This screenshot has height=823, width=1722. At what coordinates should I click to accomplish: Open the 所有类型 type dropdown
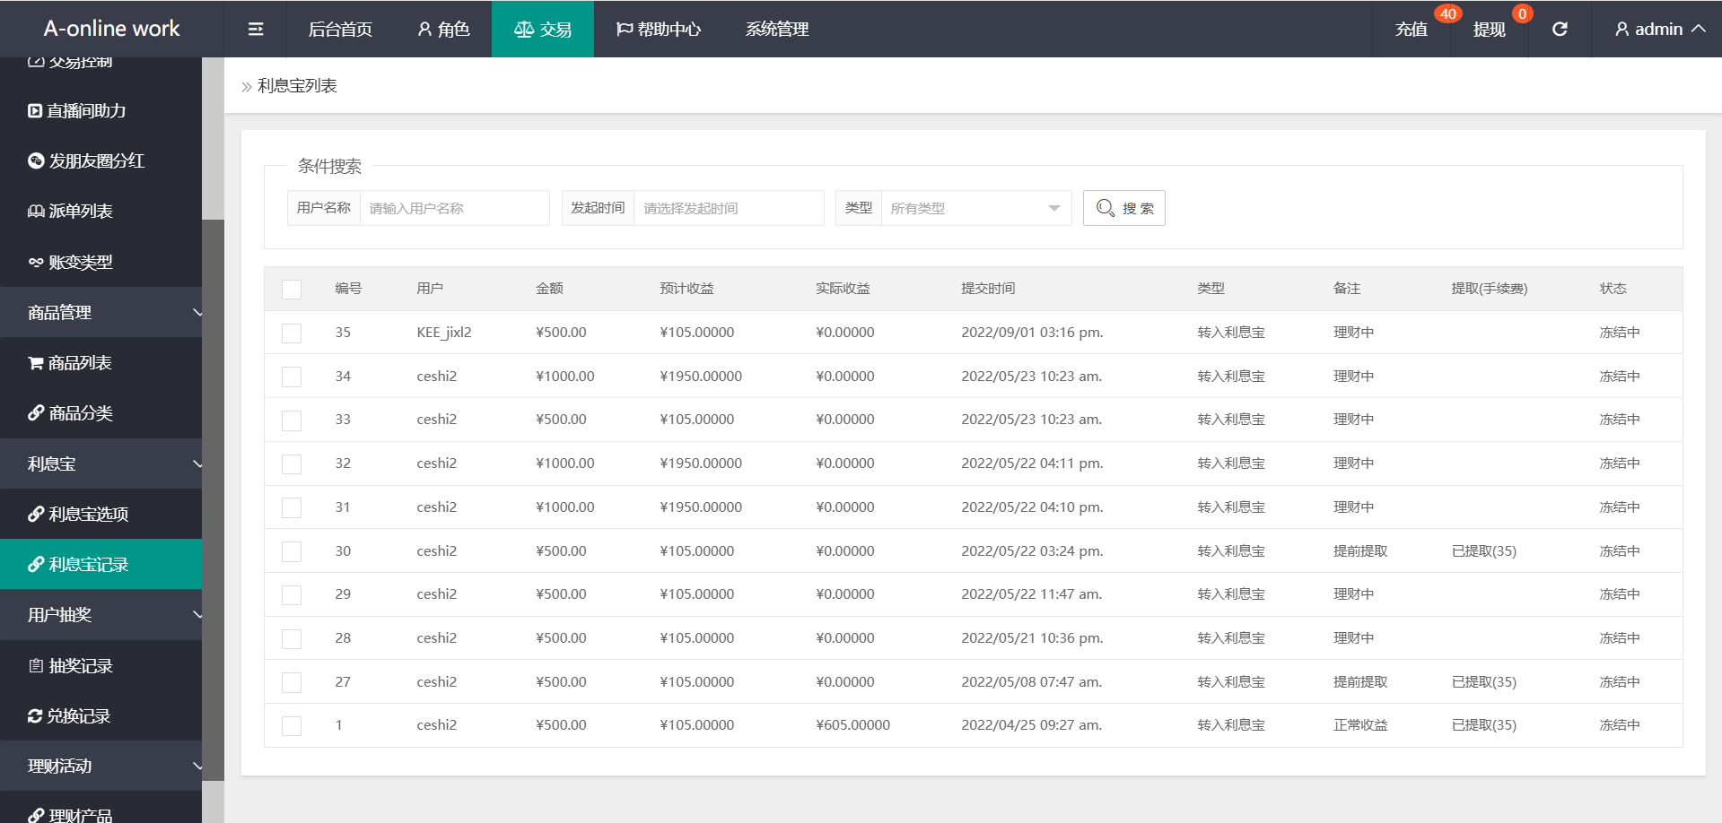tap(975, 208)
